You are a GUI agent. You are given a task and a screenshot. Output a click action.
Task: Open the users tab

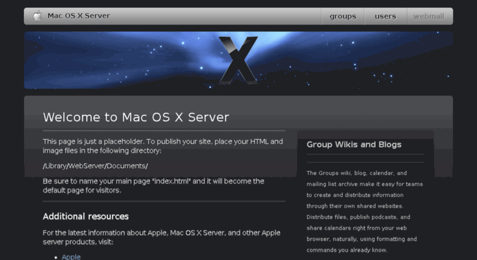[386, 16]
